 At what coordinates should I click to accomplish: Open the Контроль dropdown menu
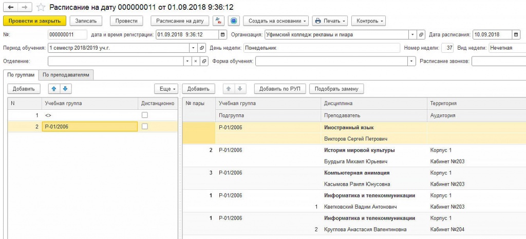pyautogui.click(x=368, y=21)
